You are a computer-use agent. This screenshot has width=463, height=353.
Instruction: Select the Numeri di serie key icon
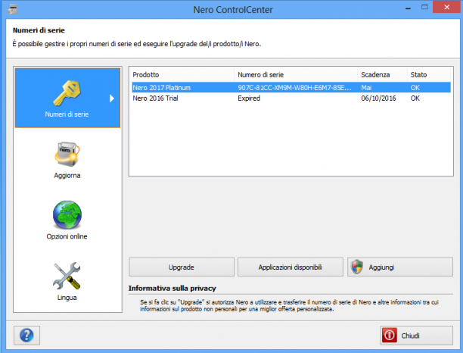[x=67, y=93]
